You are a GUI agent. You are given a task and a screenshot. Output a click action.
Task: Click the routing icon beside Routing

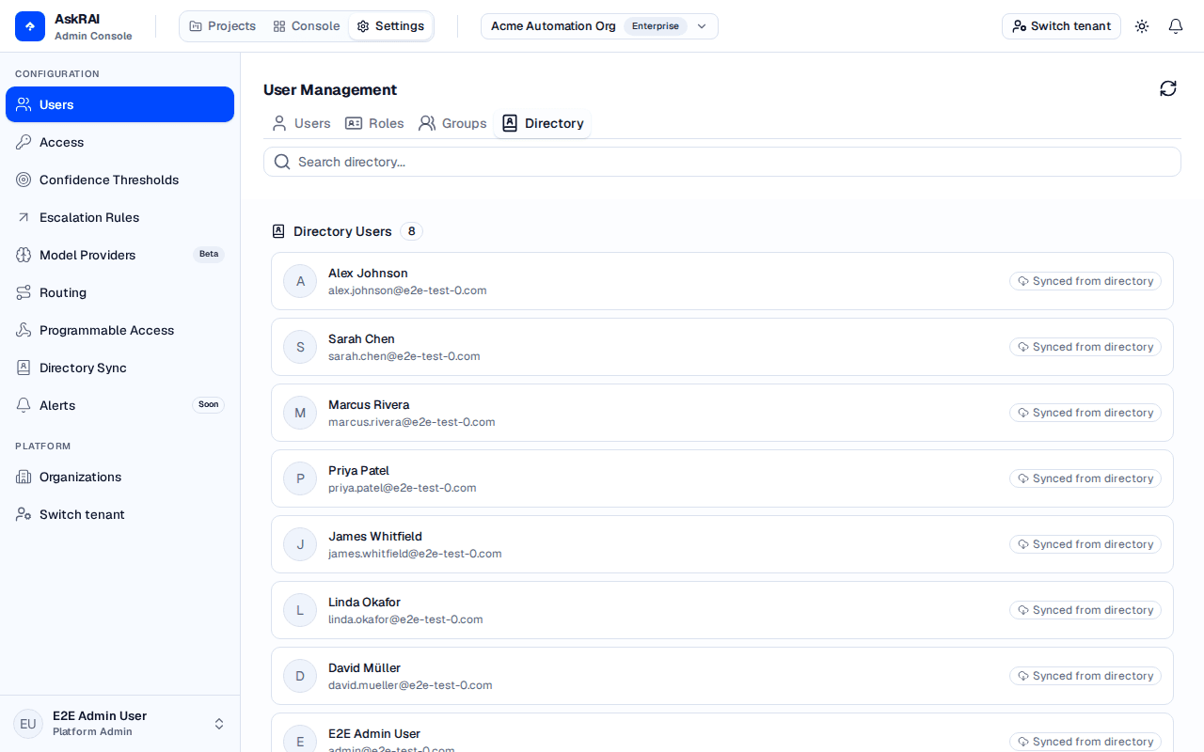point(24,292)
